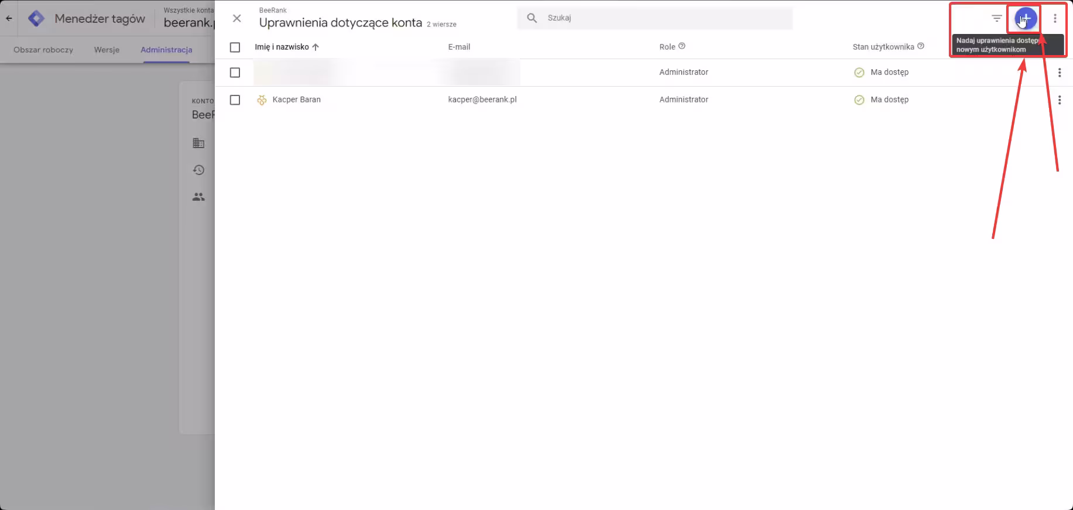
Task: Open the filter icon in the header
Action: [996, 19]
